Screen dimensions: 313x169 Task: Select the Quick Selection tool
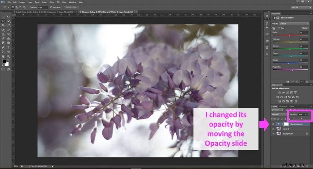(8, 21)
